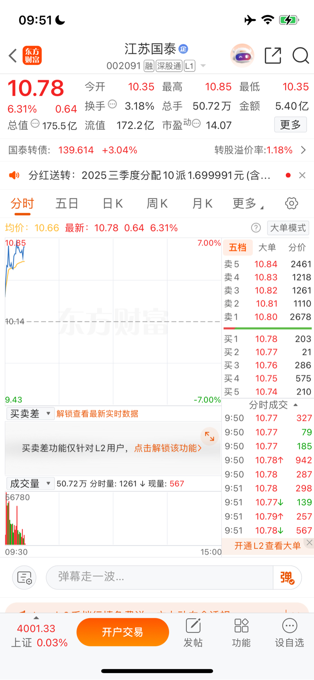The image size is (314, 680).
Task: Select the 五档 order book tab
Action: [x=238, y=247]
